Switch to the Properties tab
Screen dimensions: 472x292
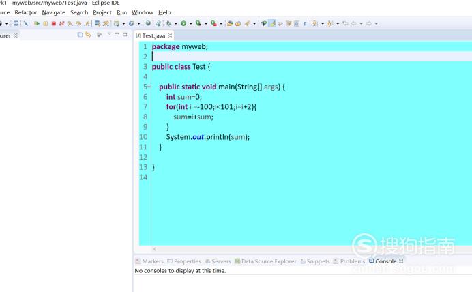click(x=184, y=261)
